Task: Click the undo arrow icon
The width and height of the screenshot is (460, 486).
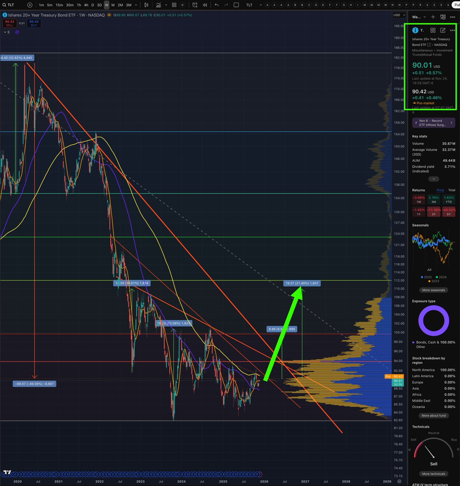Action: (x=216, y=5)
